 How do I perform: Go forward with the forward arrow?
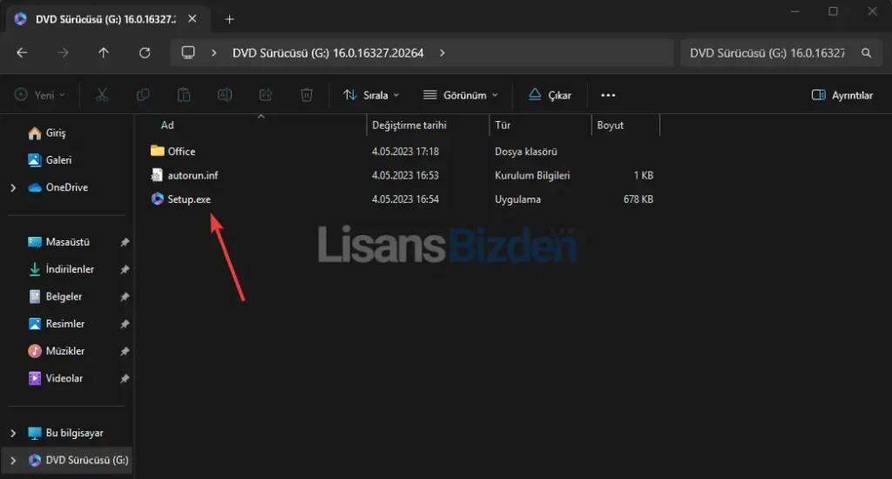[63, 53]
